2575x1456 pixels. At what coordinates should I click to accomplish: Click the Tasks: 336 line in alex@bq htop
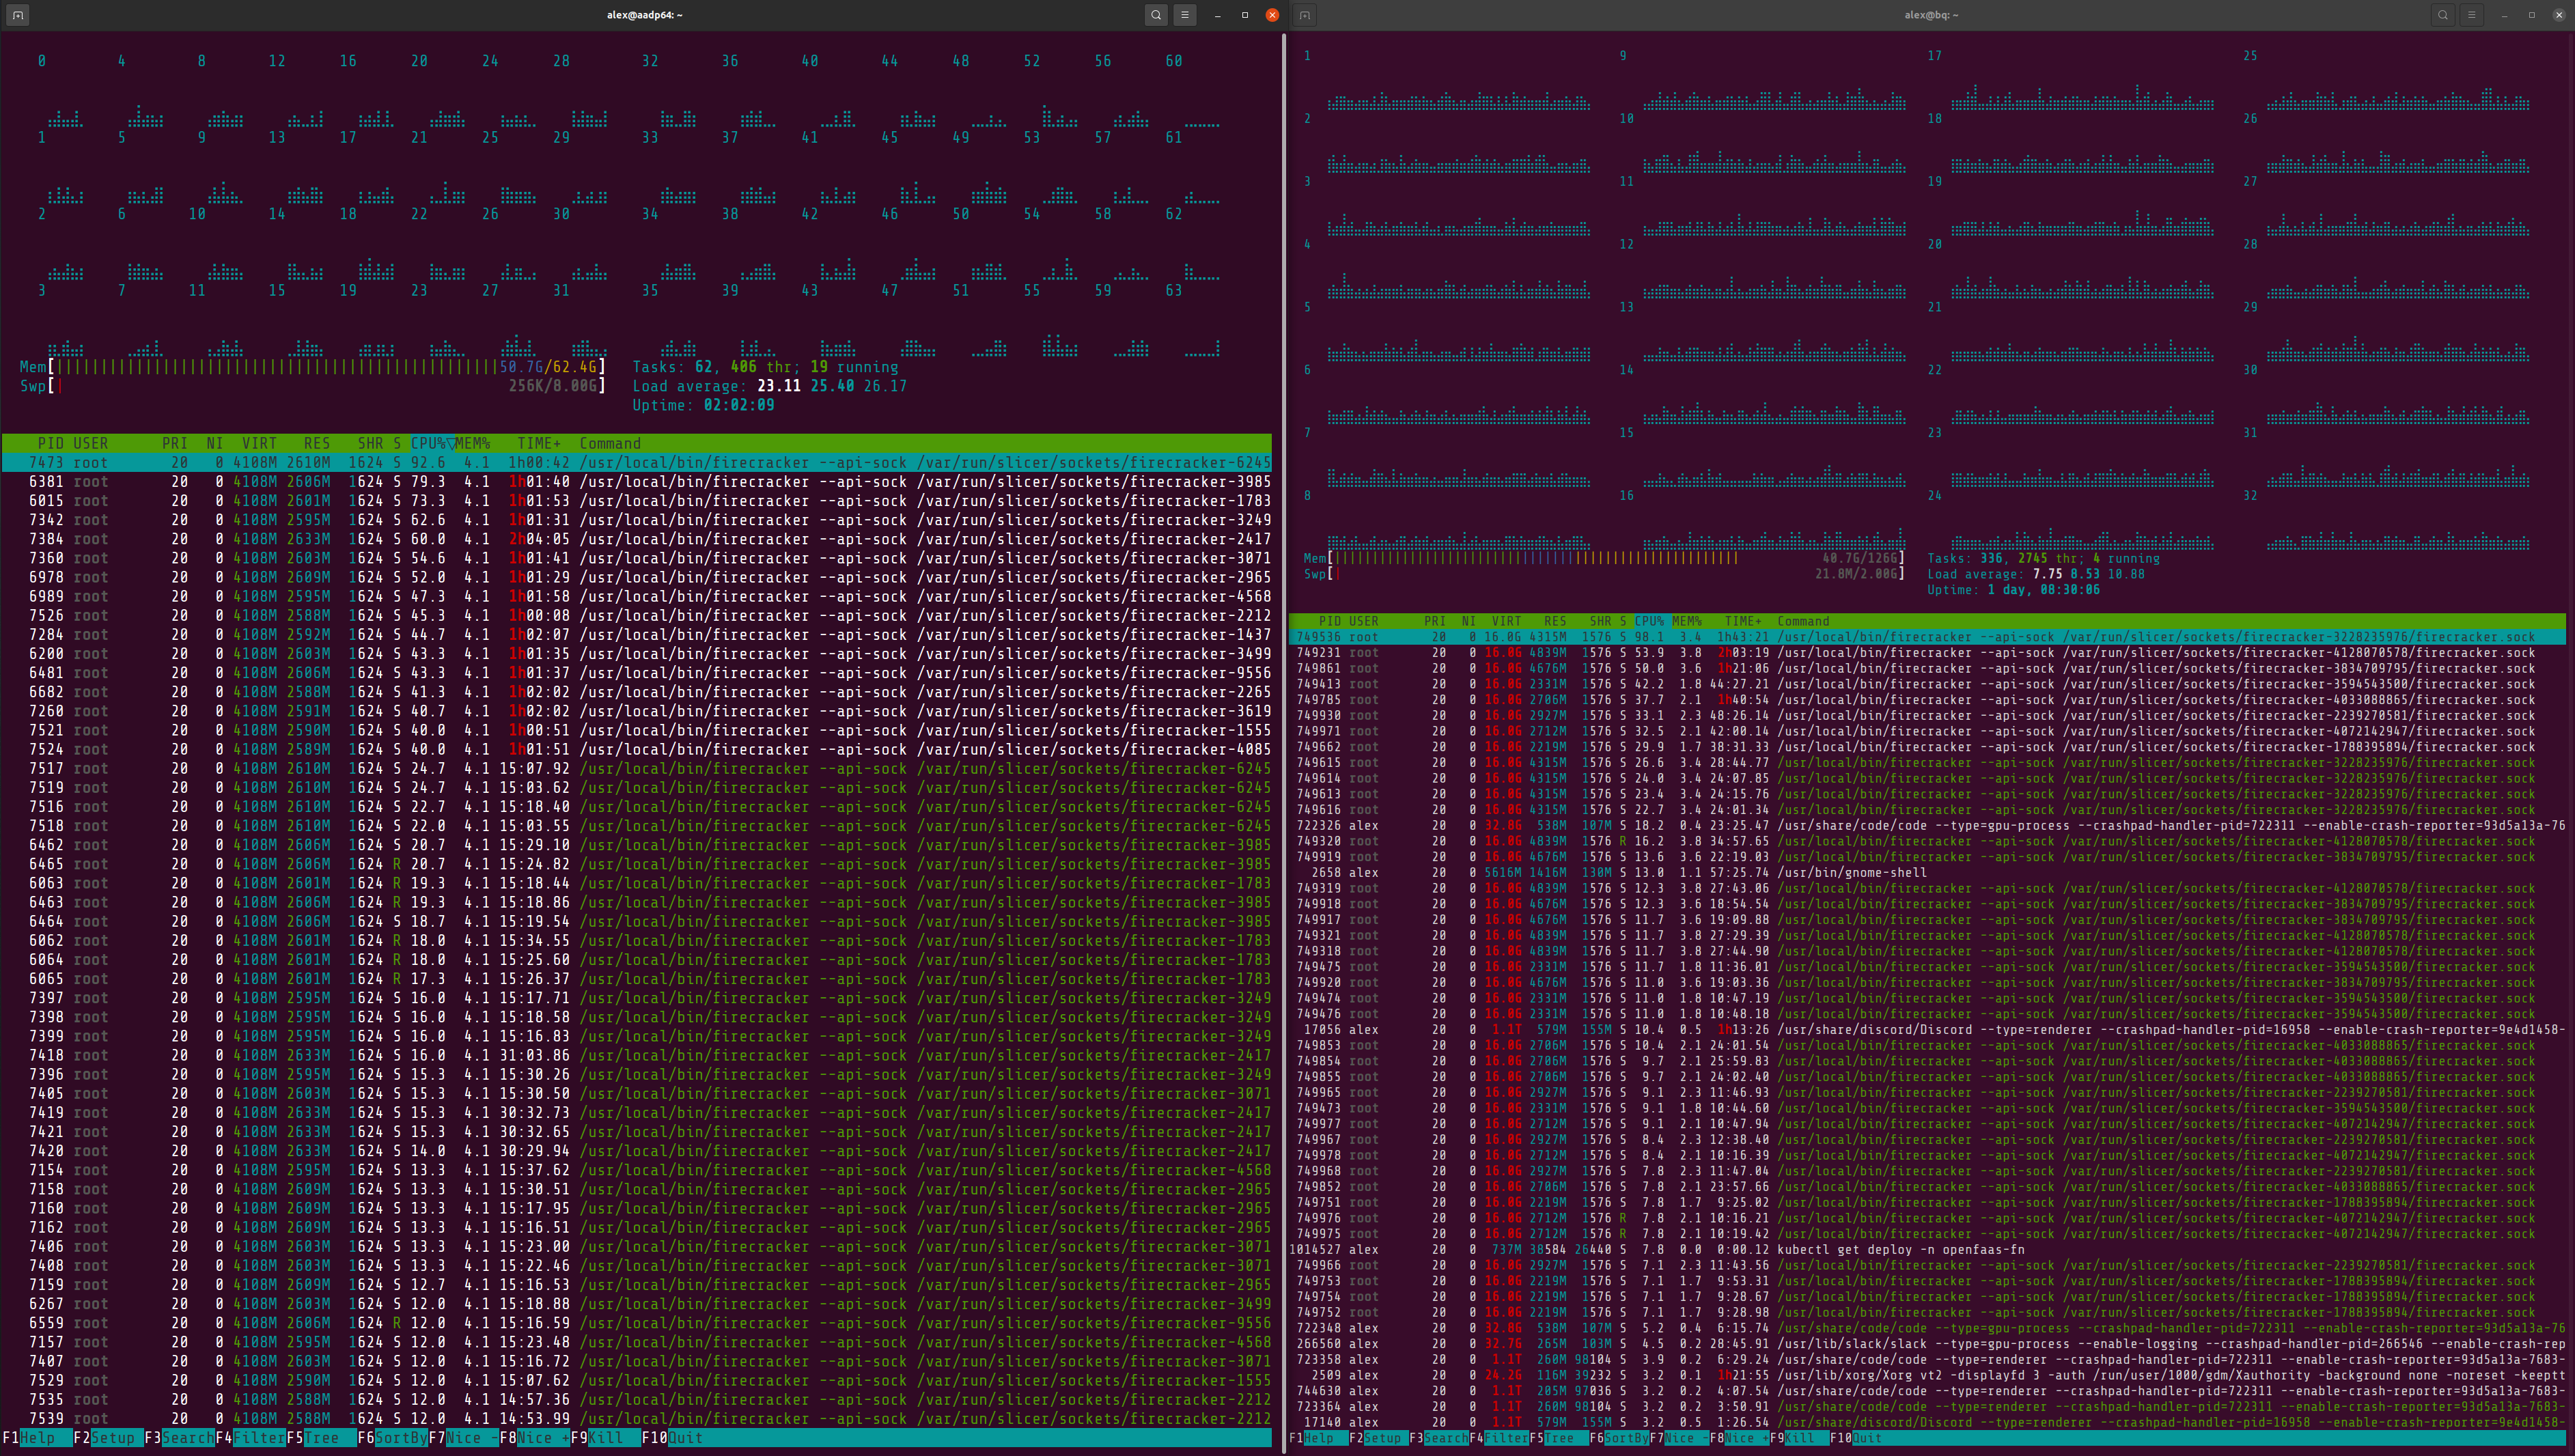point(2043,558)
